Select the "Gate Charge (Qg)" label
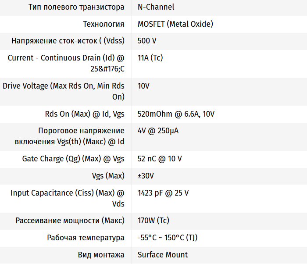Screen dimensions: 307x264 coord(73,159)
